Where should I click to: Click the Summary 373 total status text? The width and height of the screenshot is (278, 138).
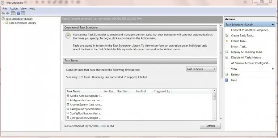106,77
